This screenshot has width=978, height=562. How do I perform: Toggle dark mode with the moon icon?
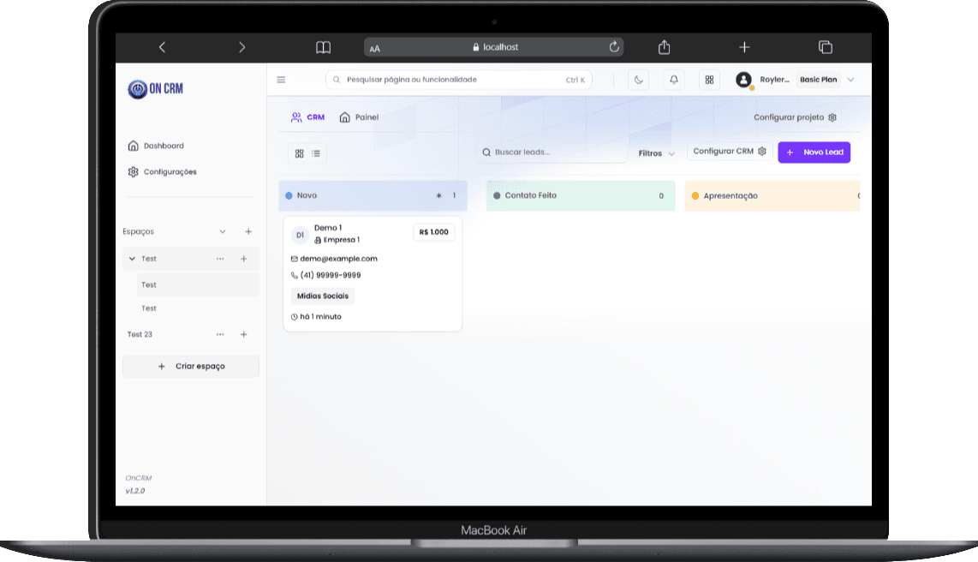click(x=638, y=79)
